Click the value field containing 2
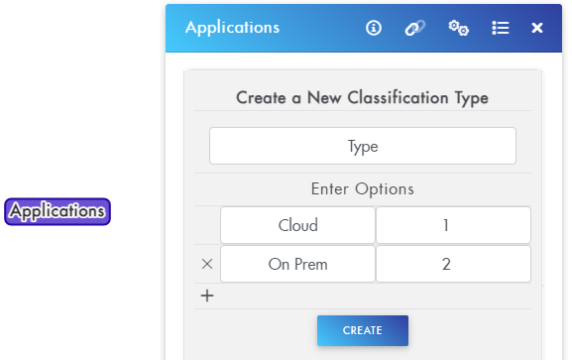 453,264
